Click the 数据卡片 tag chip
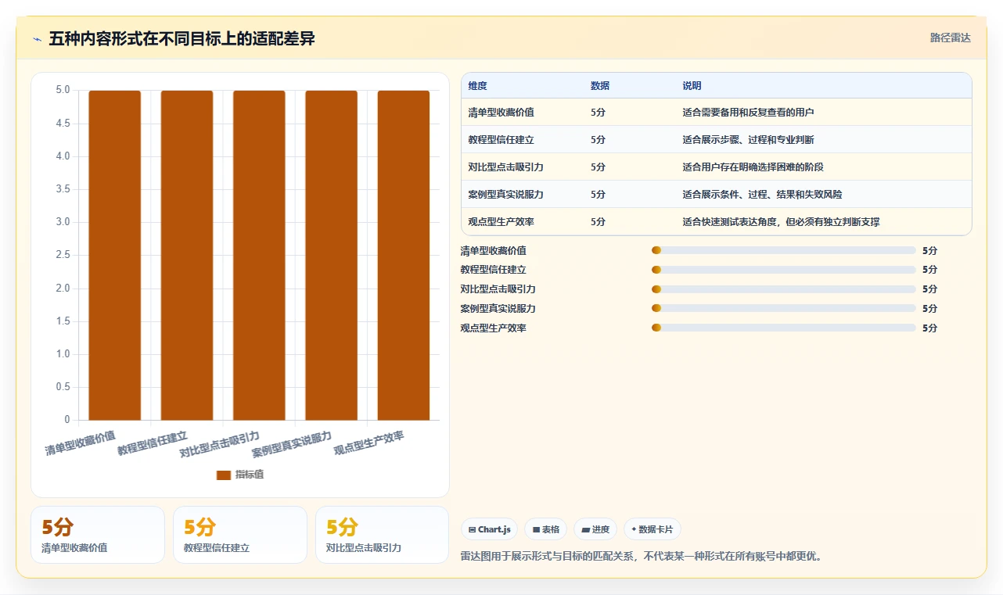This screenshot has height=595, width=1003. pyautogui.click(x=652, y=529)
